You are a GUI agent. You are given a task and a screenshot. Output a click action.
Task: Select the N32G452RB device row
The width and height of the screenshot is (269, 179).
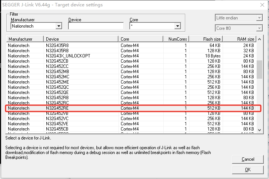point(132,98)
